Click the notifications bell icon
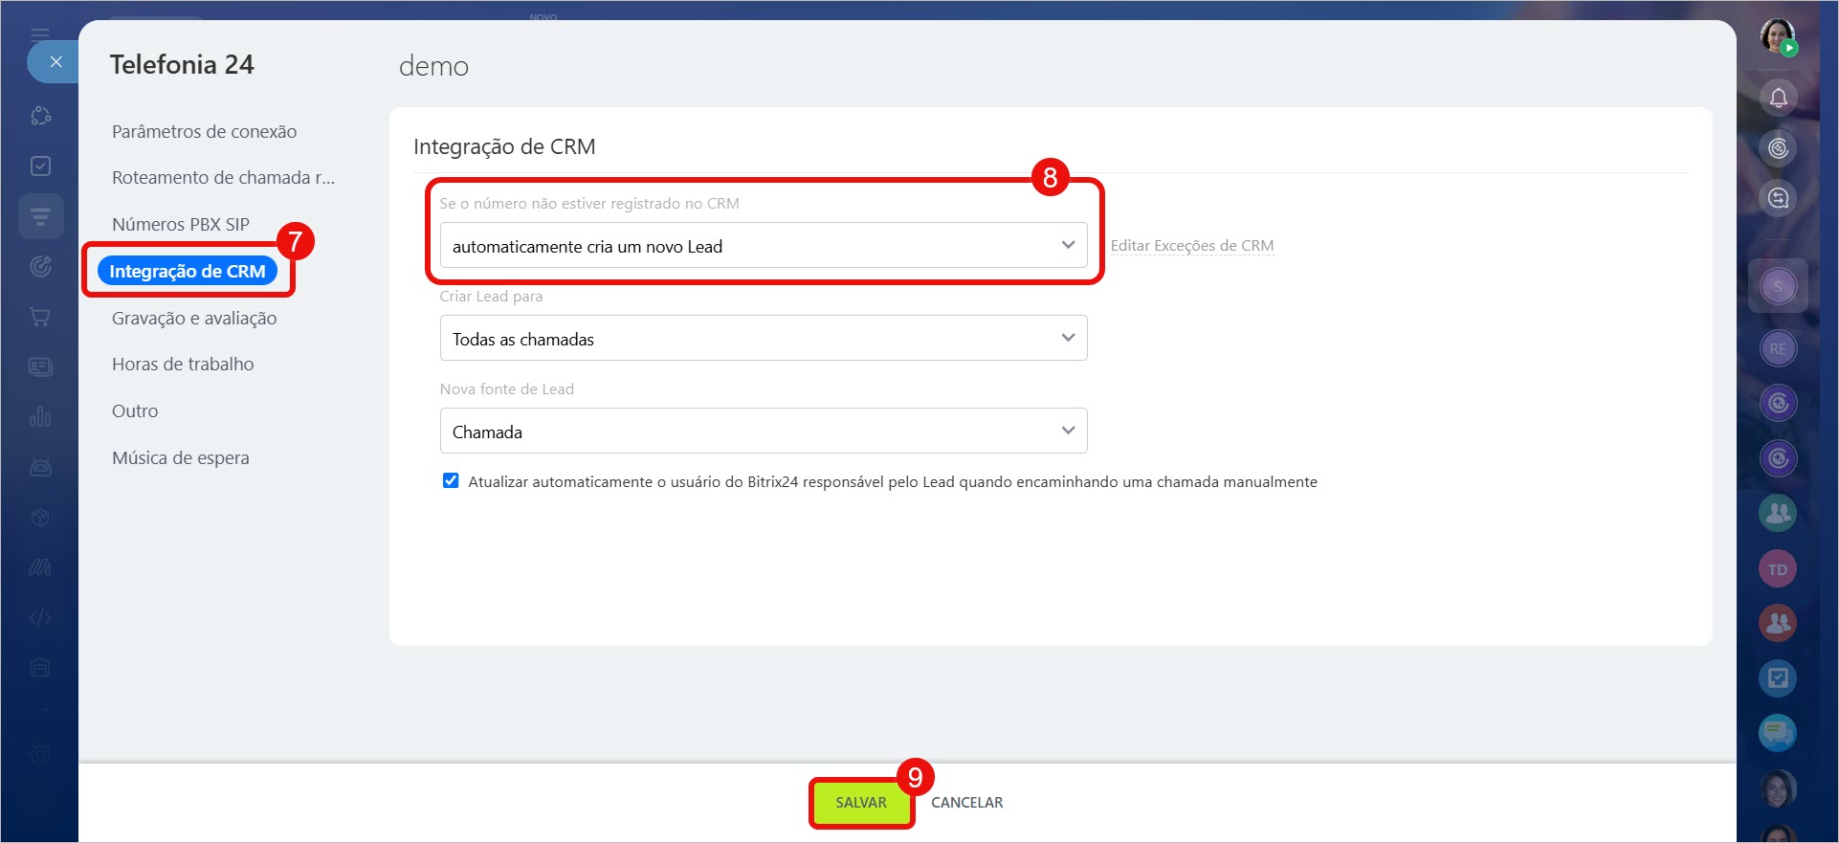This screenshot has width=1839, height=843. (x=1778, y=98)
